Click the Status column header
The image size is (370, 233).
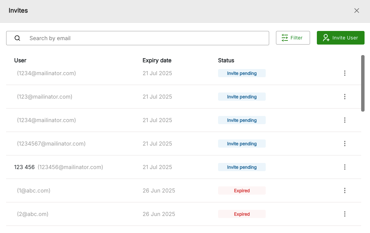click(226, 61)
